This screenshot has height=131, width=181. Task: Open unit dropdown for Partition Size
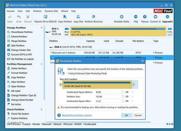pos(133,97)
